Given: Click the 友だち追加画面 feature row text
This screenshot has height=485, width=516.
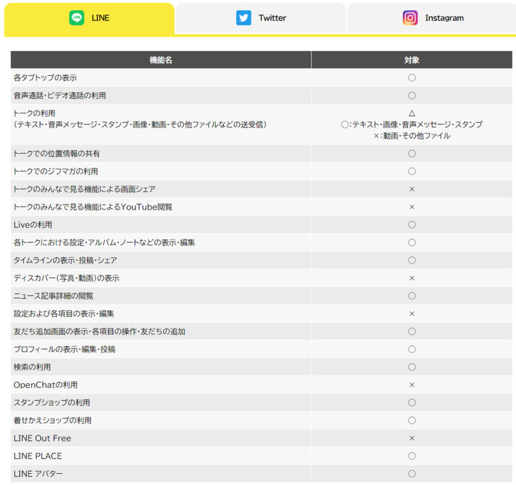Looking at the screenshot, I should pyautogui.click(x=99, y=331).
